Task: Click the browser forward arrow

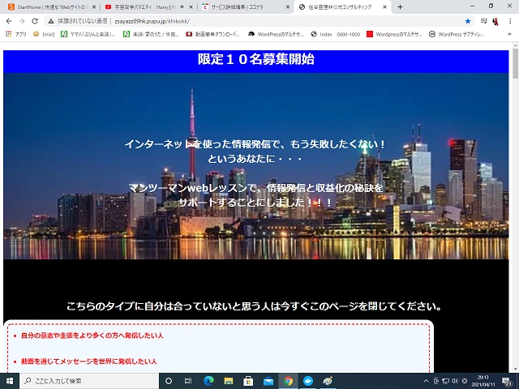Action: 22,21
